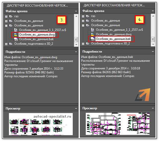The width and height of the screenshot is (159, 141).
Task: Expand the 'газ' folder in left panel
Action: [x=6, y=17]
